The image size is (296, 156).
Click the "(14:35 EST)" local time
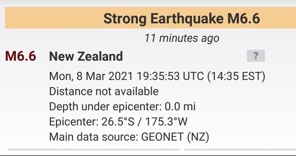[x=236, y=76]
